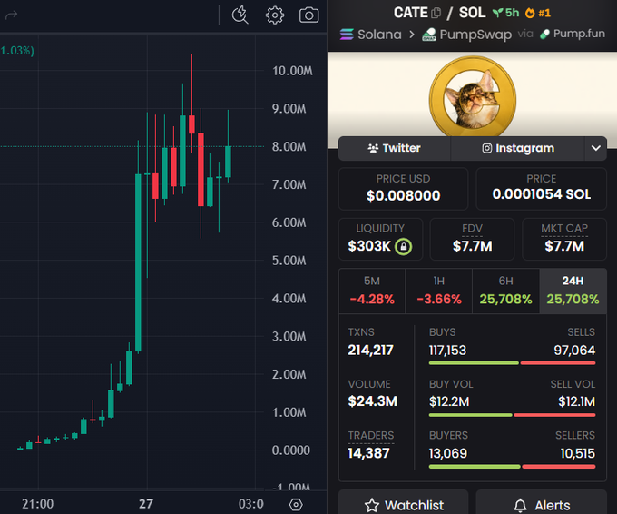Click the 5h token age sprout icon
This screenshot has height=514, width=617.
pos(498,13)
